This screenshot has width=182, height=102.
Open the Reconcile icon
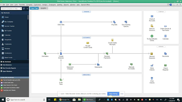click(165, 54)
